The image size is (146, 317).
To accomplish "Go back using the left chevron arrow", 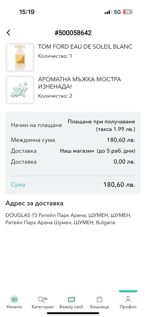I will 8,33.
